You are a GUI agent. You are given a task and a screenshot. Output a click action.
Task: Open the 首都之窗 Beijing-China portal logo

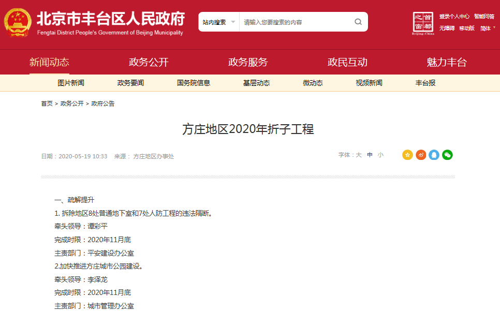[423, 22]
